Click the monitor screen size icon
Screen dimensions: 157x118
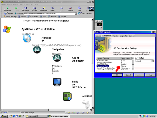(57, 82)
